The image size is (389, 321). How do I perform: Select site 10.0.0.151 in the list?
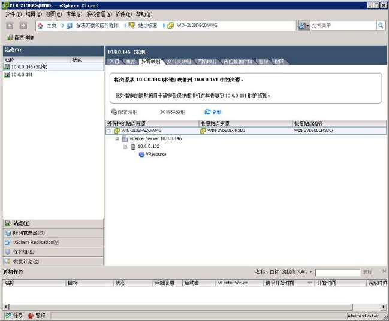(x=22, y=75)
